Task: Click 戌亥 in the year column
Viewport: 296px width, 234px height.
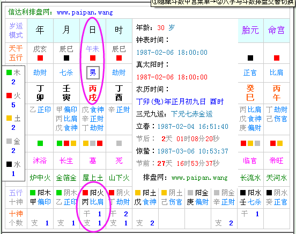Action: [40, 49]
